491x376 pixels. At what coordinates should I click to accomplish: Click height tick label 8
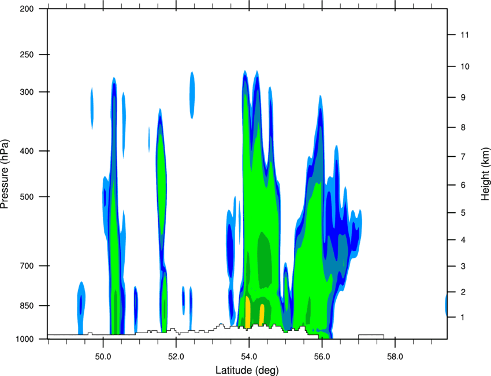click(463, 127)
